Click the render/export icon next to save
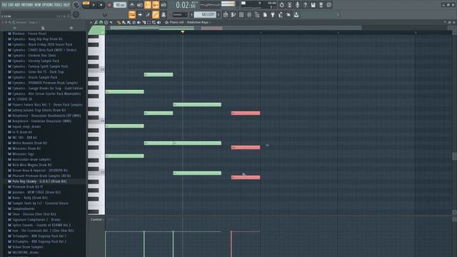 (x=321, y=5)
